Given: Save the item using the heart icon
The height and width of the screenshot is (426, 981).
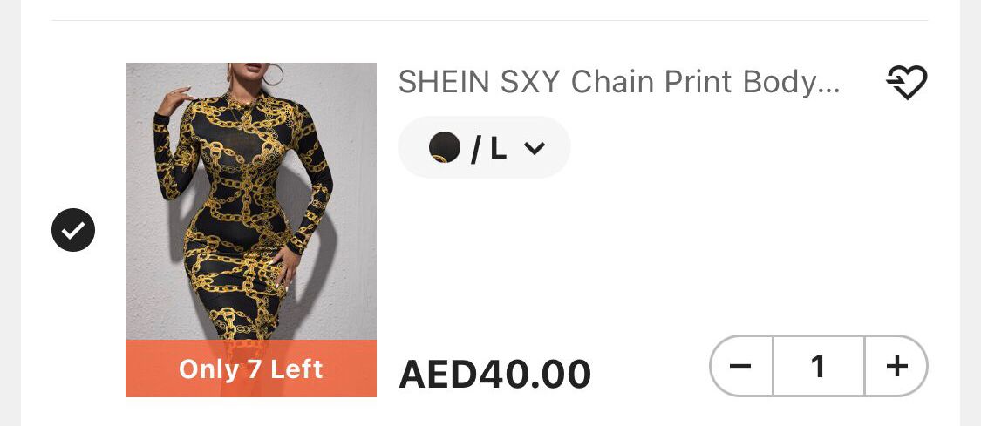Looking at the screenshot, I should point(906,83).
